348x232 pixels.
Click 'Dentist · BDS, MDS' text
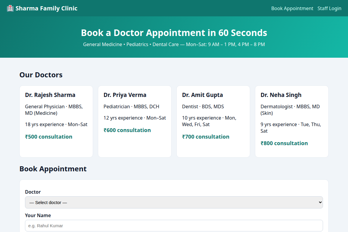click(203, 106)
